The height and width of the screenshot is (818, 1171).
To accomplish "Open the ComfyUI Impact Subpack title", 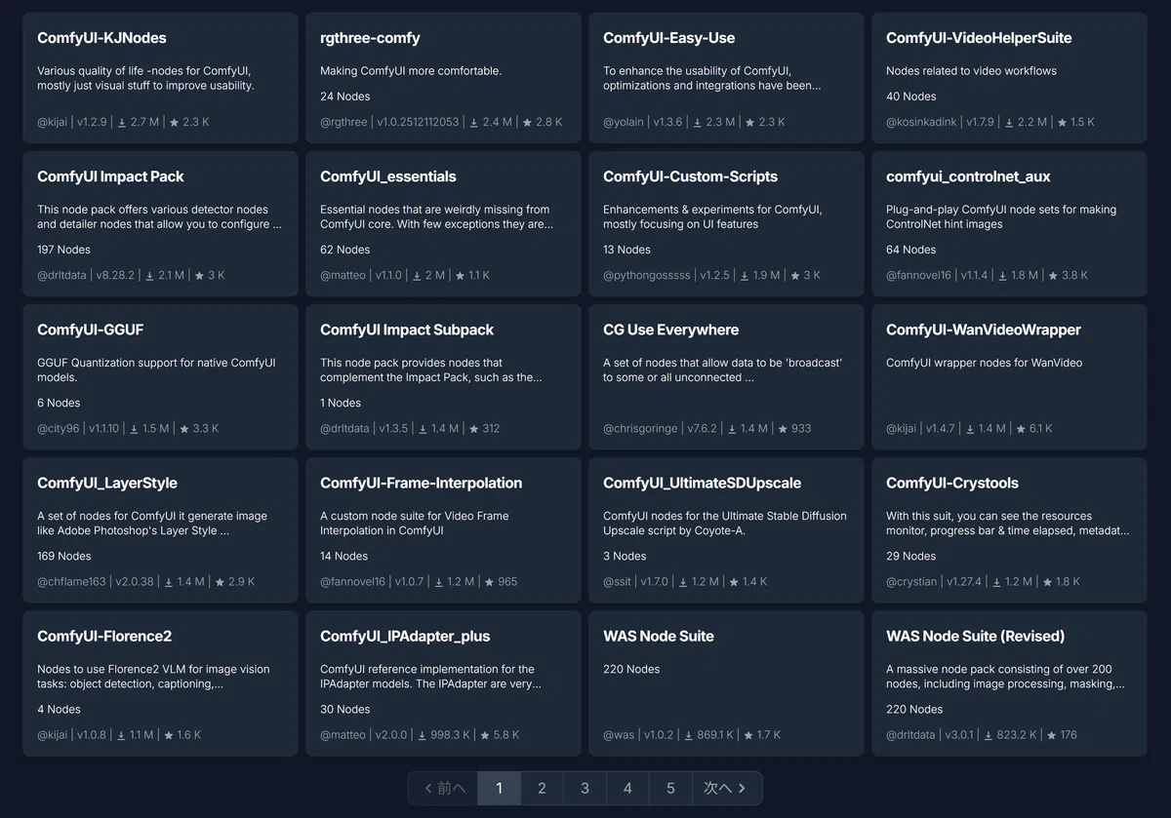I will point(407,330).
